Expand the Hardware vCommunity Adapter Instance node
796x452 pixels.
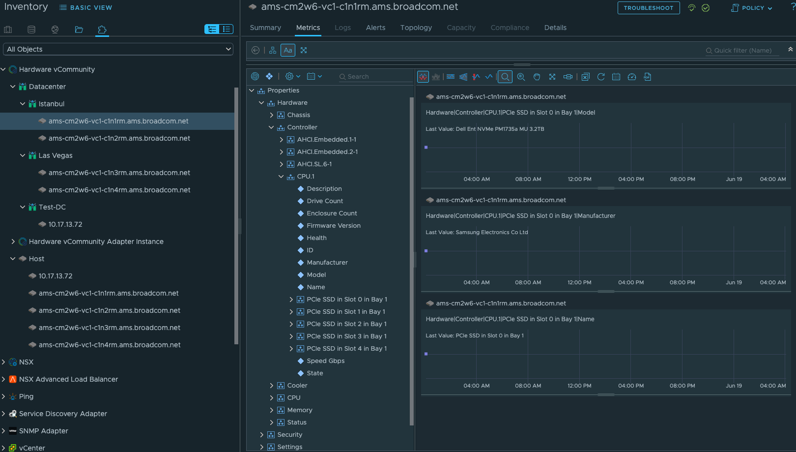point(13,241)
